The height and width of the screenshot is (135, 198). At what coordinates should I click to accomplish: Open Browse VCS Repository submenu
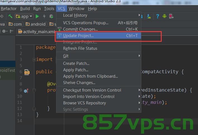coord(99,103)
